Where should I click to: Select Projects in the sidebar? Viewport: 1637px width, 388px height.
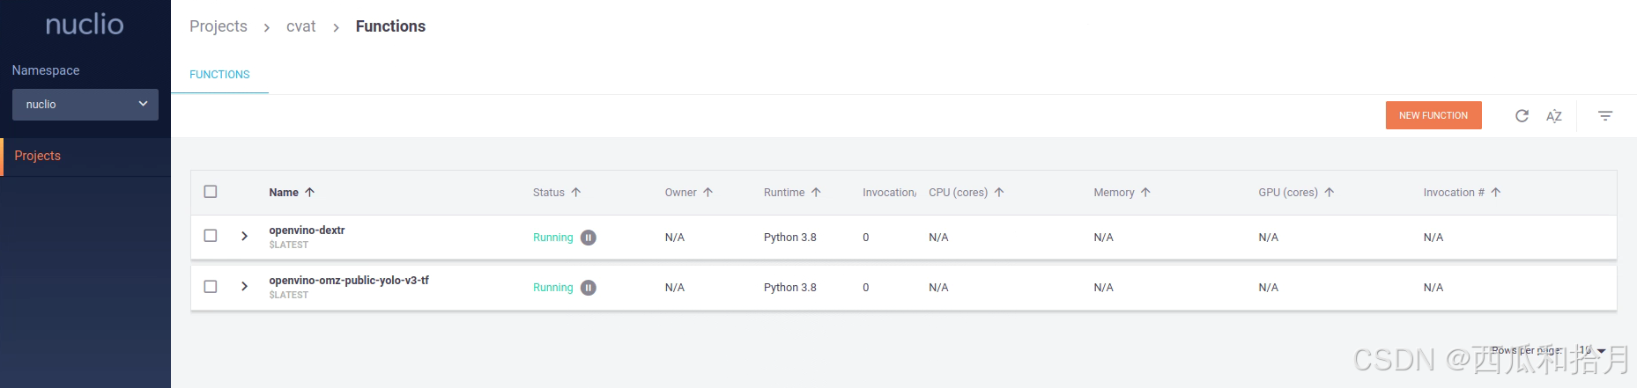[38, 156]
